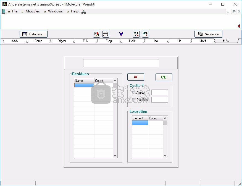Click the red equals calculate button
The width and height of the screenshot is (242, 186).
coord(136,77)
